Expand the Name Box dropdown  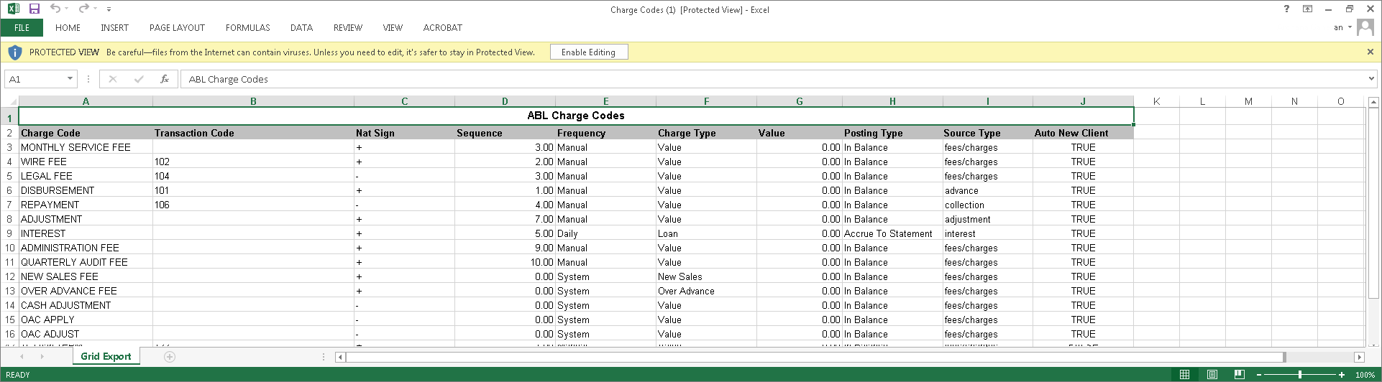point(70,79)
